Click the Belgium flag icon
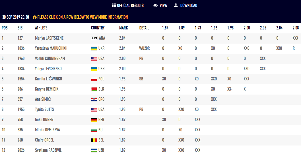The image size is (301, 154). tap(94, 140)
